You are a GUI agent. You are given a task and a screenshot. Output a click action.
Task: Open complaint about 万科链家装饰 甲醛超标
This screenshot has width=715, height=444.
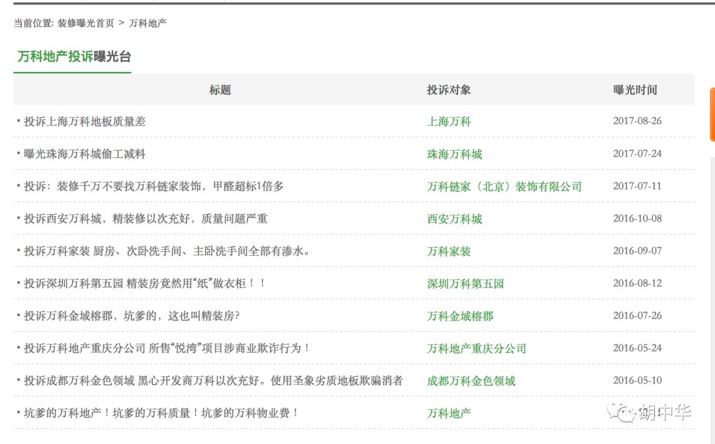(x=154, y=186)
